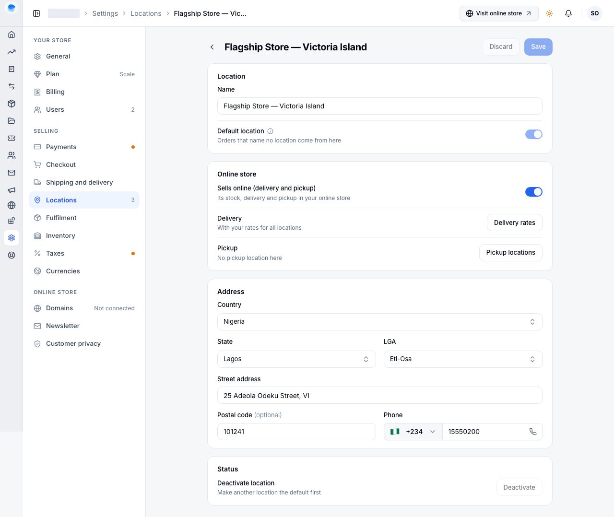
Task: Open the LGA dropdown showing Eti-Osa
Action: pos(463,359)
